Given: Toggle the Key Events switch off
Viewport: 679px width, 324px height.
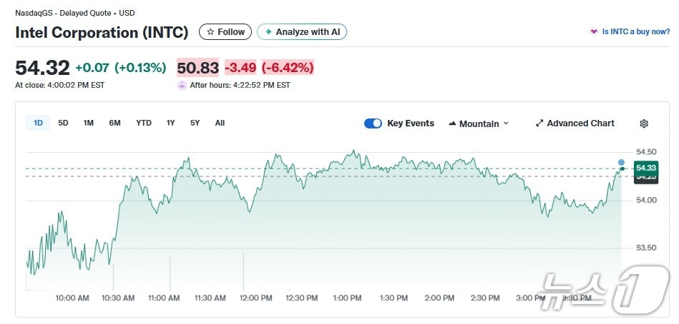Looking at the screenshot, I should 373,123.
